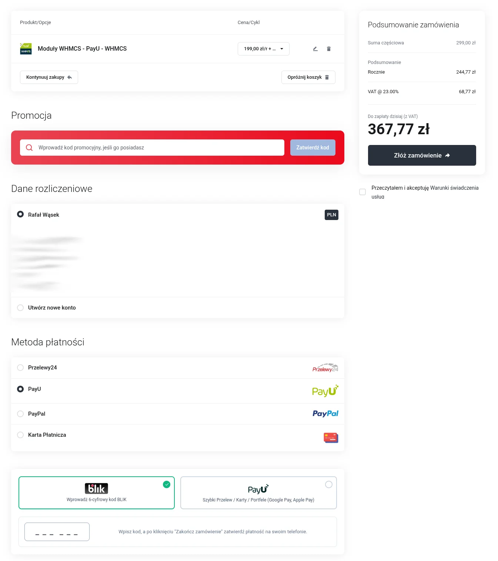Select the BLIK payment tile
Screen dimensions: 498x561
[x=96, y=493]
